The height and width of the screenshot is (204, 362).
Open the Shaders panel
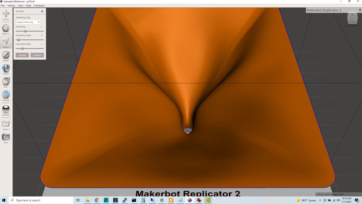(6, 111)
